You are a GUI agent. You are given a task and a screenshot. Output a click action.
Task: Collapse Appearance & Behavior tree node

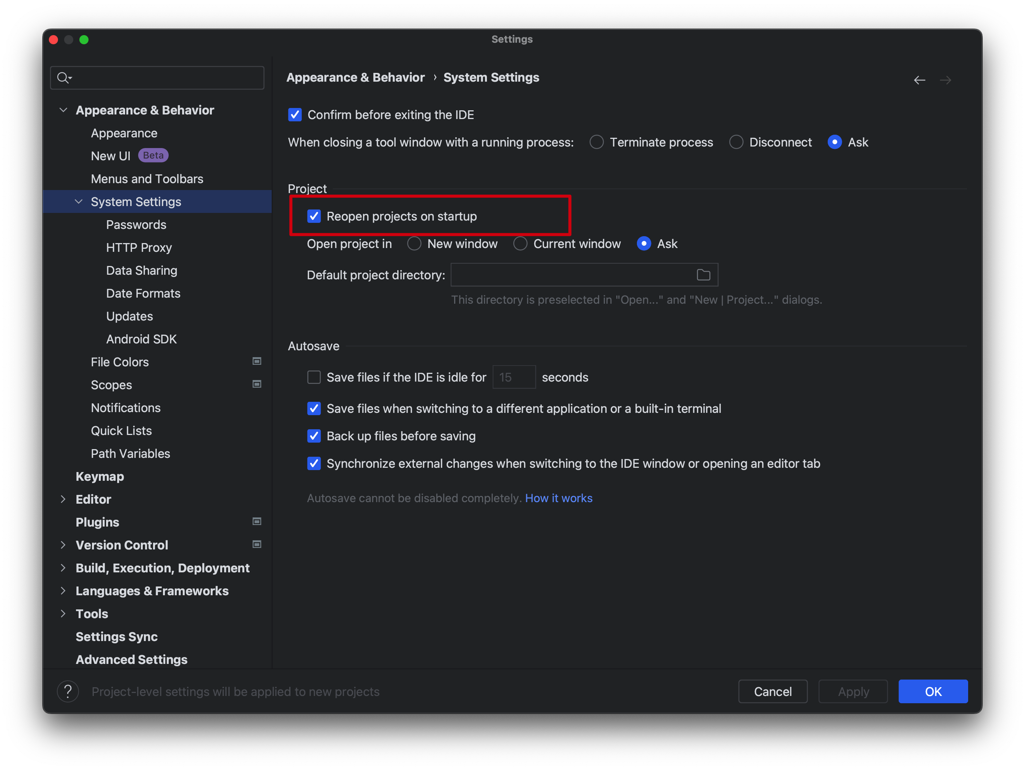click(63, 110)
